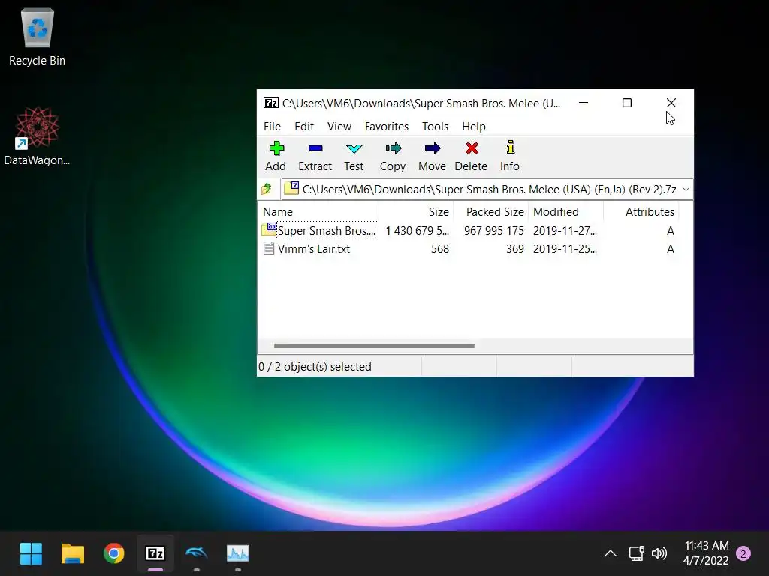This screenshot has width=769, height=576.
Task: Click the 369 packed size value
Action: pyautogui.click(x=515, y=249)
